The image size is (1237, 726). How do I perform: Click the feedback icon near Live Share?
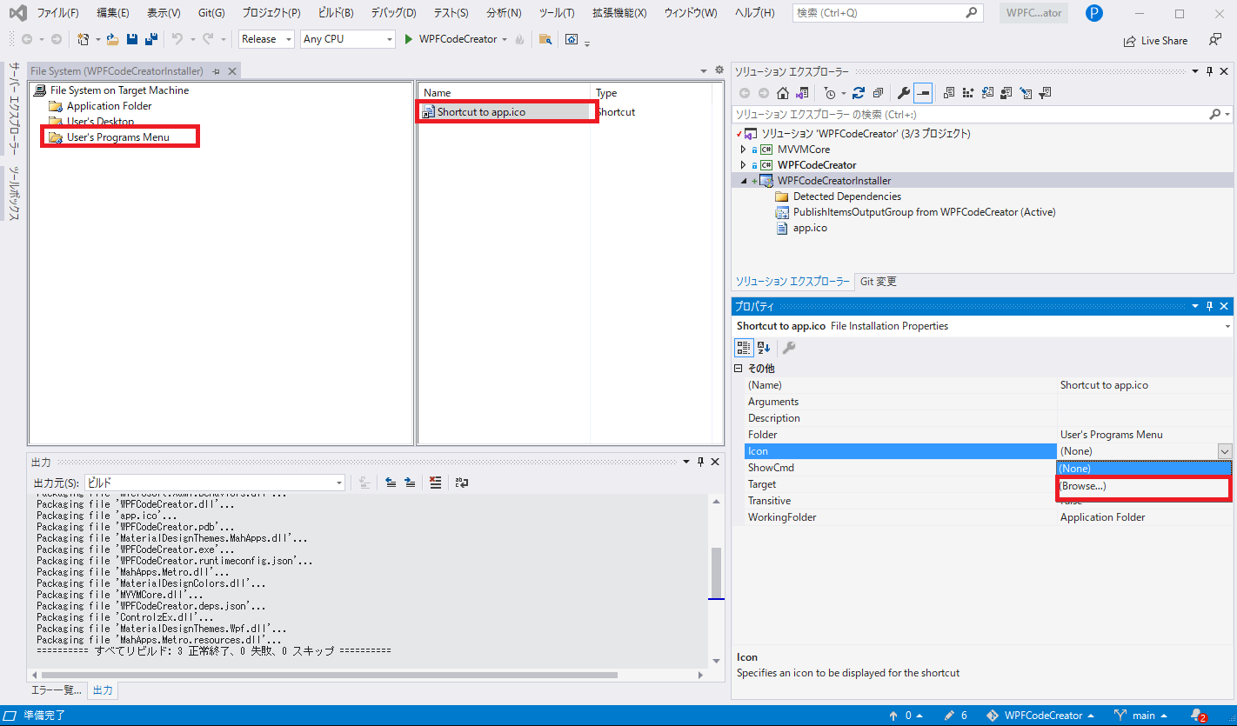click(x=1215, y=40)
